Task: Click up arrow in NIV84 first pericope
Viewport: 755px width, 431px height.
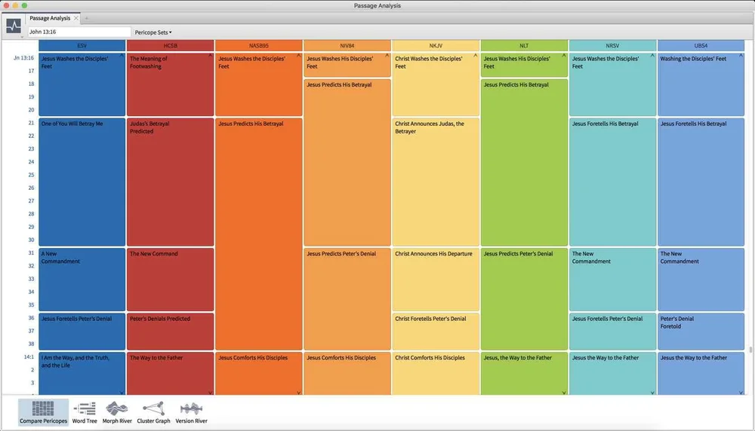Action: pyautogui.click(x=387, y=56)
